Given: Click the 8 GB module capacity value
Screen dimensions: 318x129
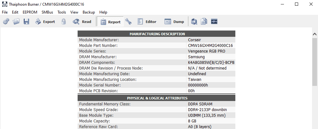Looking at the screenshot, I should point(192,121).
